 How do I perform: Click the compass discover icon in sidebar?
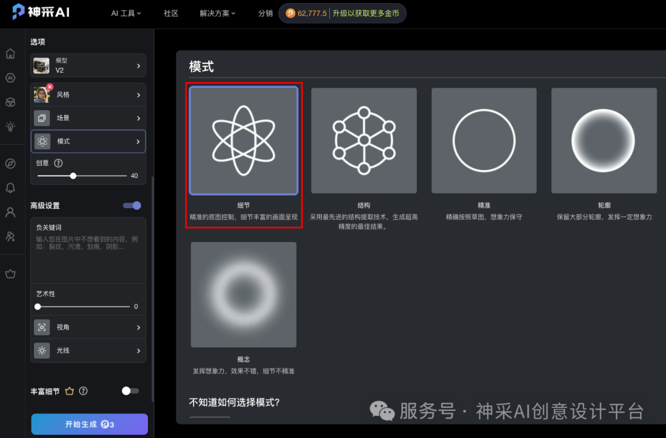tap(11, 163)
